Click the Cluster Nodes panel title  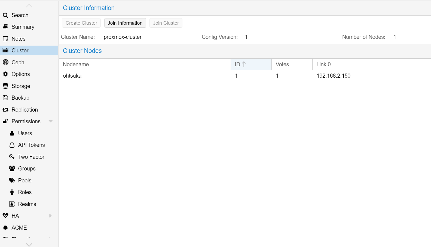(x=82, y=51)
